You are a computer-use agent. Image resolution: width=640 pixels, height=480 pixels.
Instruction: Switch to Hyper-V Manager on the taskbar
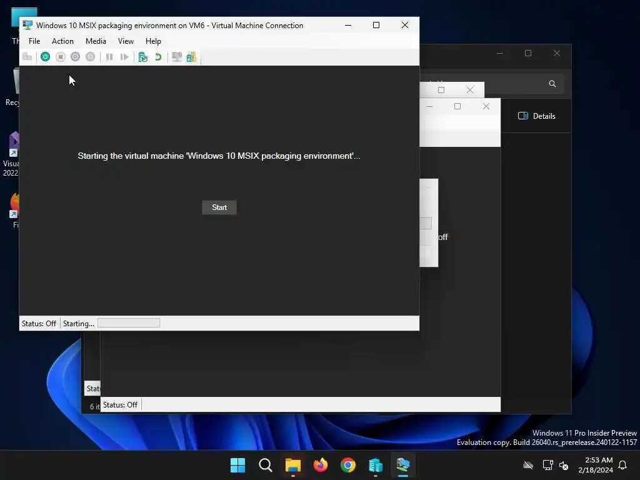click(x=376, y=465)
